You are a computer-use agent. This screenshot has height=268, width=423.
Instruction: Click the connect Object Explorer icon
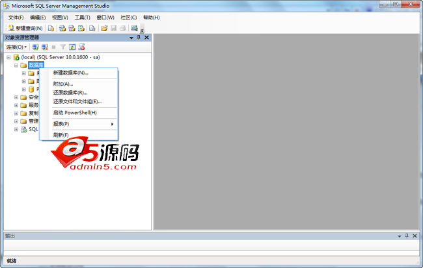tap(35, 47)
